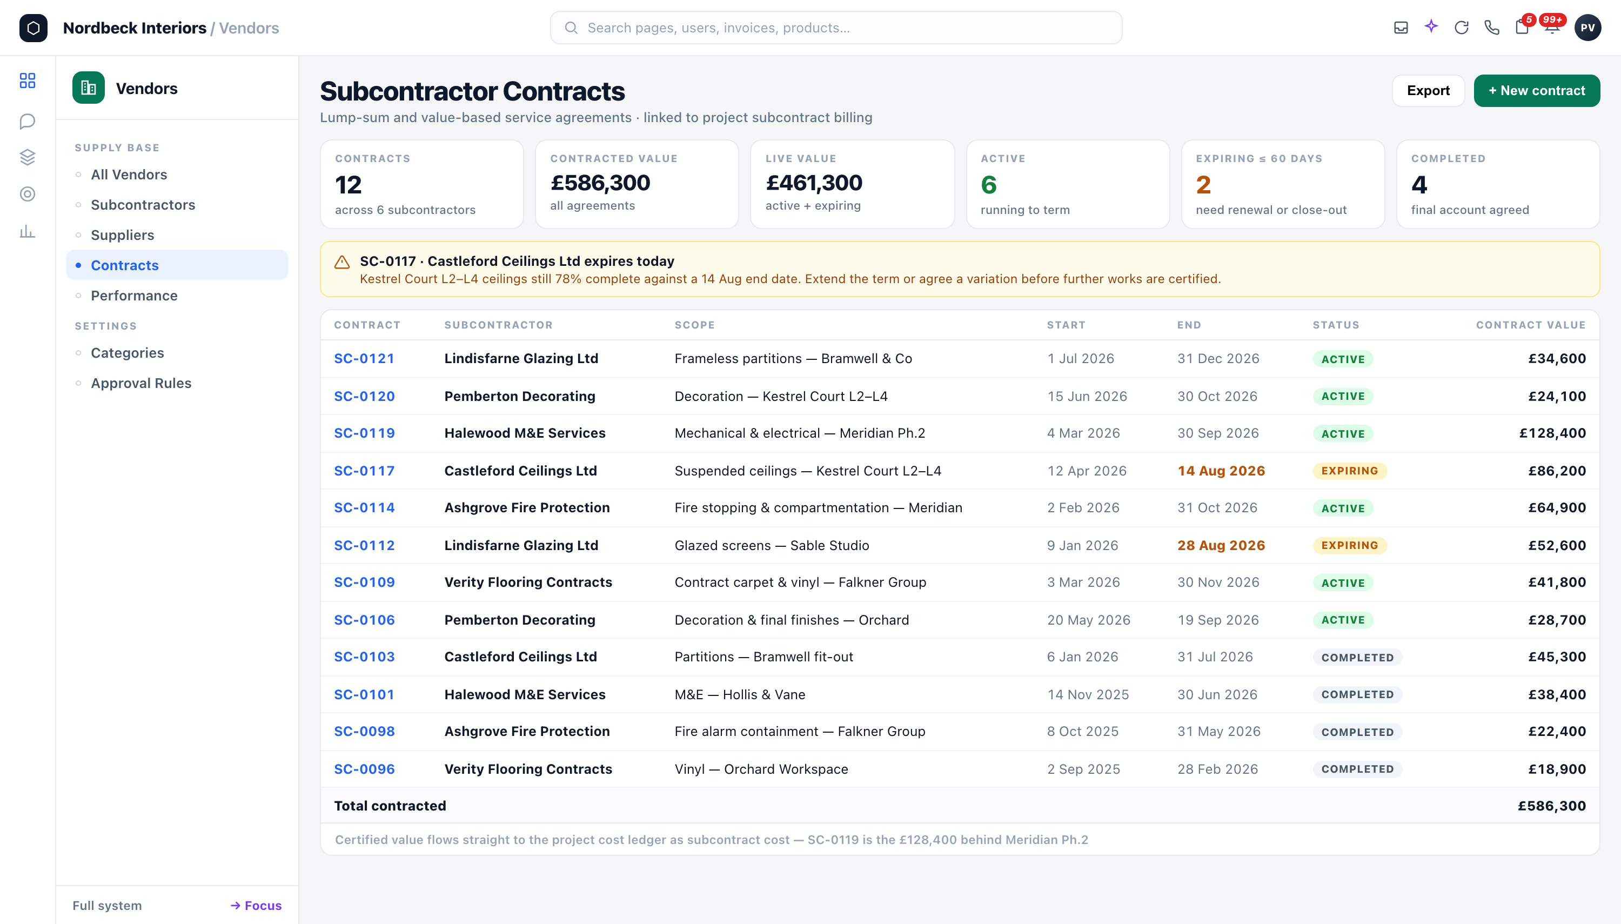The width and height of the screenshot is (1621, 924).
Task: Open the target circle icon in rail
Action: (x=27, y=193)
